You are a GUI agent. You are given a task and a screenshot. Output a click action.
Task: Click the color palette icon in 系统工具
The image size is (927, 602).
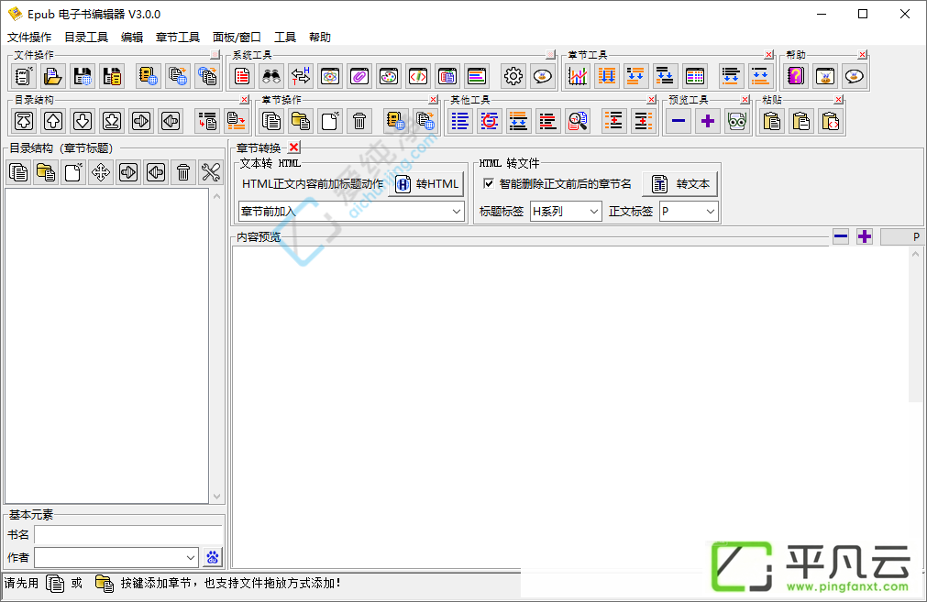click(x=389, y=76)
